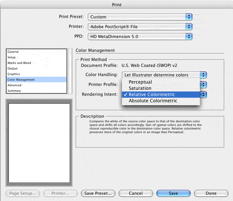Select Relative Colorimetric in the menu
This screenshot has width=233, height=201.
[161, 94]
